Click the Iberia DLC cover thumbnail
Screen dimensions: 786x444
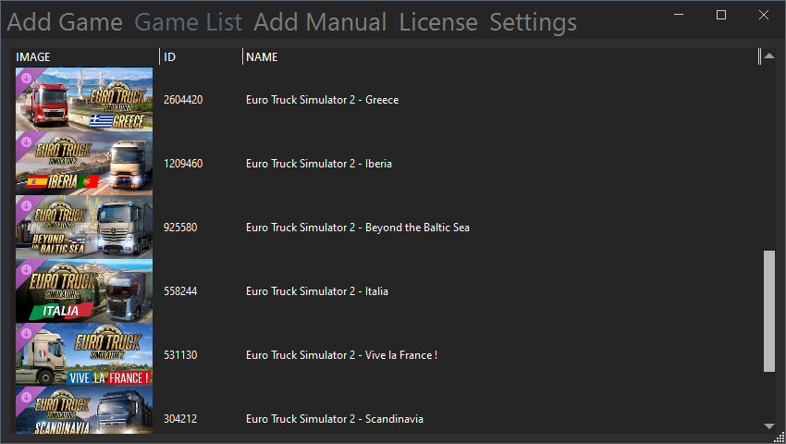coord(84,164)
